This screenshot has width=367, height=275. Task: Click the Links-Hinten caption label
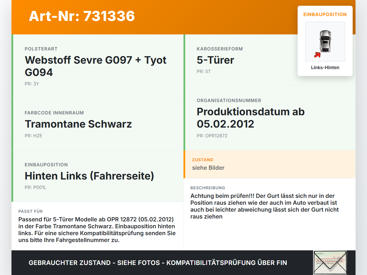pyautogui.click(x=325, y=67)
